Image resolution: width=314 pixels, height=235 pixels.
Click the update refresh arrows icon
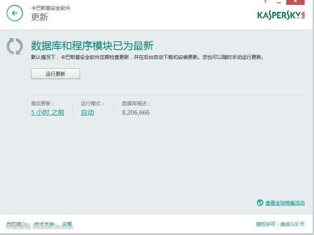pos(15,46)
